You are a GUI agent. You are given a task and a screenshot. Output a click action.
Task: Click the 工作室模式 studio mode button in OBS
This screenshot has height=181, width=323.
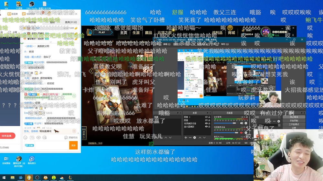[294, 124]
